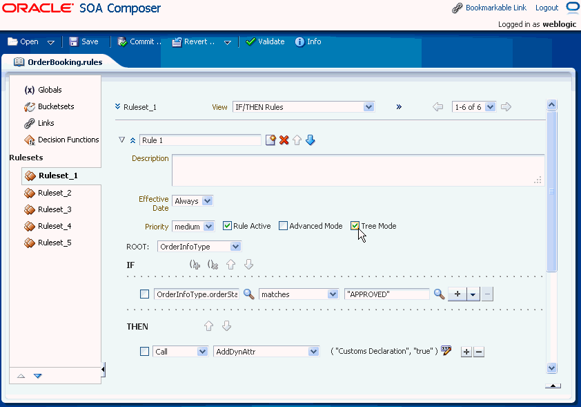Viewport: 581px width, 407px height.
Task: Remove the THEN action with minus icon
Action: [479, 352]
